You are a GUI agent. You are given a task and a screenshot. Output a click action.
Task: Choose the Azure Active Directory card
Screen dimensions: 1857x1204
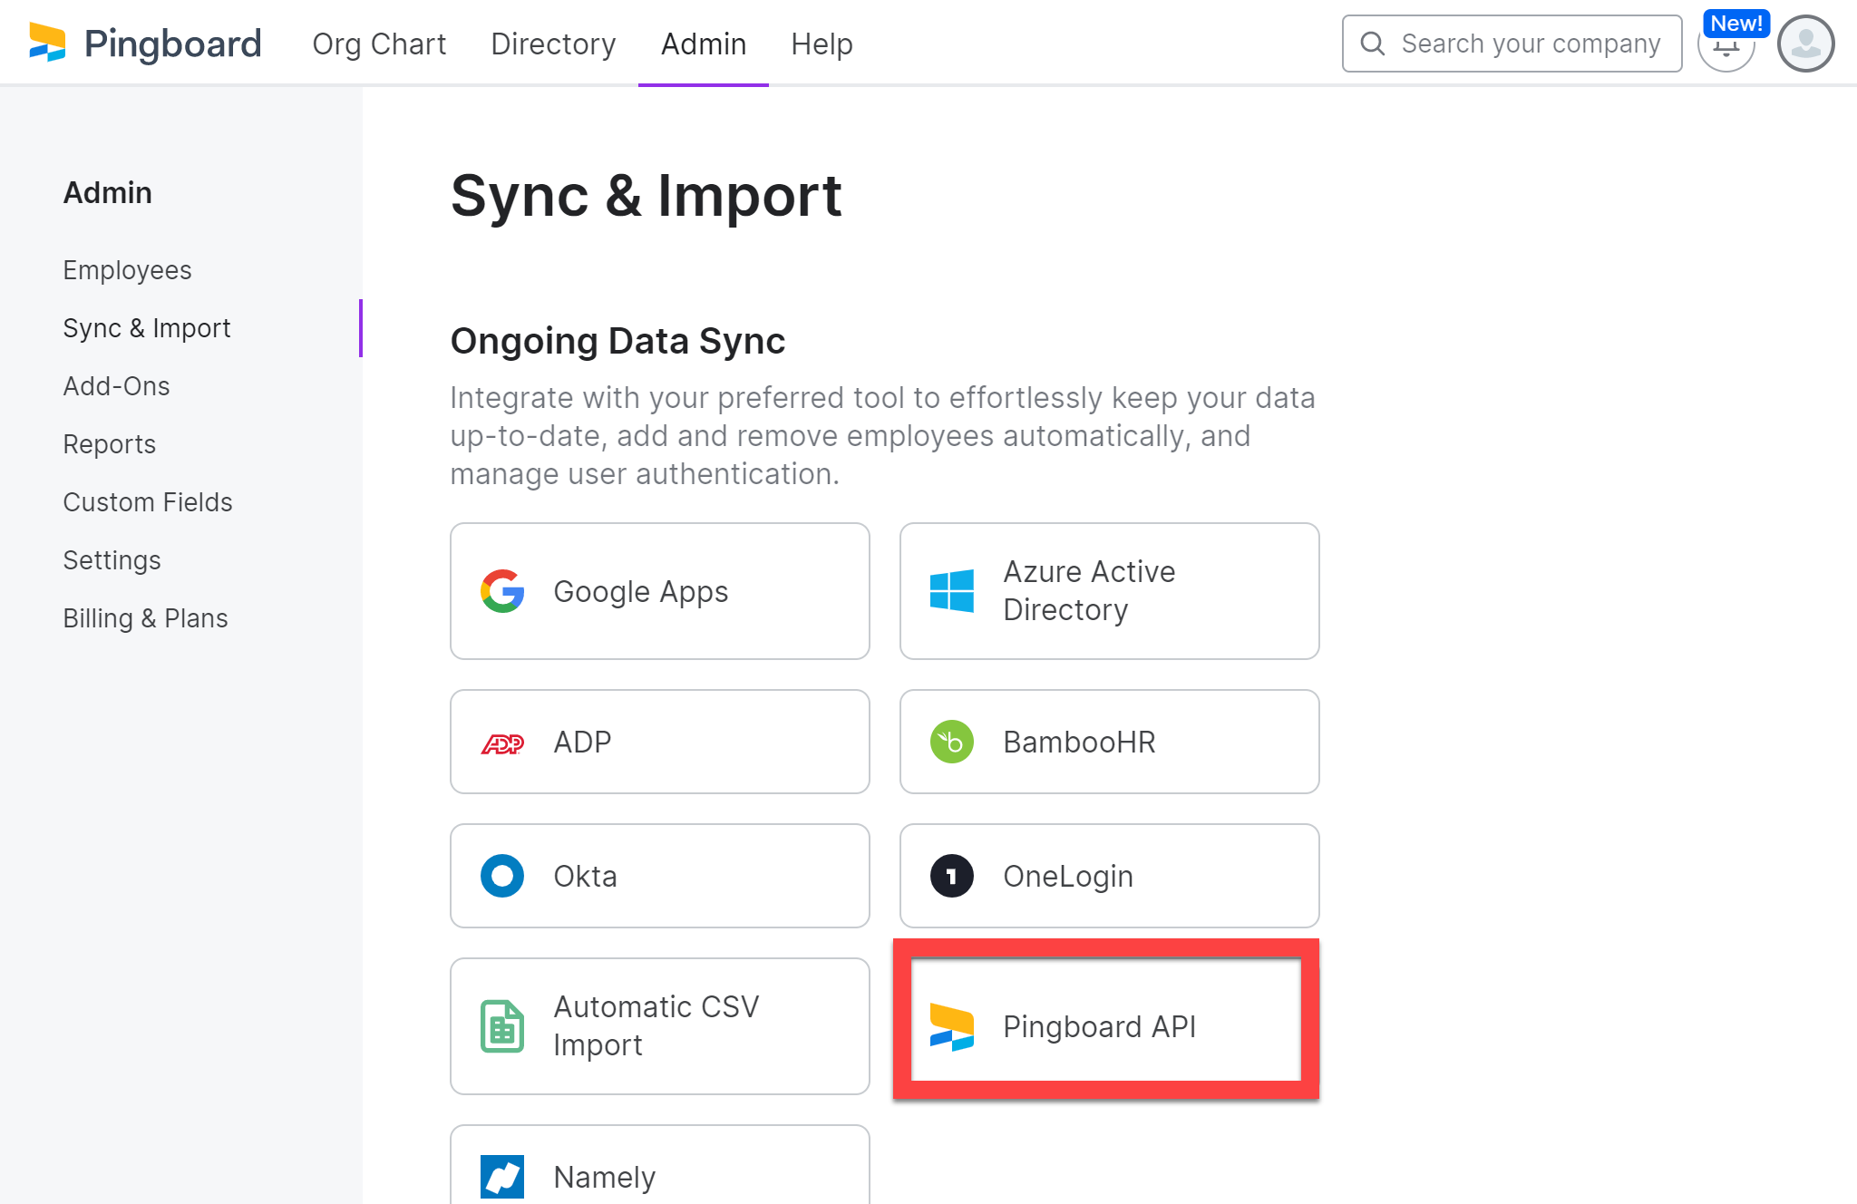tap(1110, 591)
